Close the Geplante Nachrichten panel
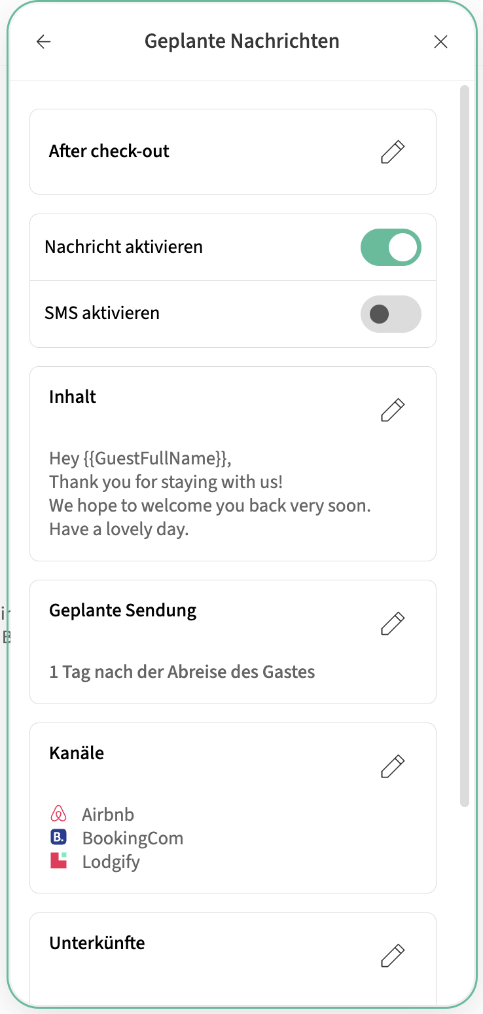The image size is (483, 1014). coord(441,42)
